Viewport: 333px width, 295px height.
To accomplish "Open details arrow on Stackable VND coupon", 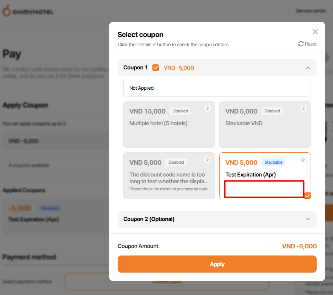I will click(x=303, y=109).
